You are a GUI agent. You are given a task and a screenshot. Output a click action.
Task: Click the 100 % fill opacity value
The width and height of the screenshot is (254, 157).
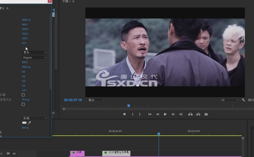pos(25,128)
